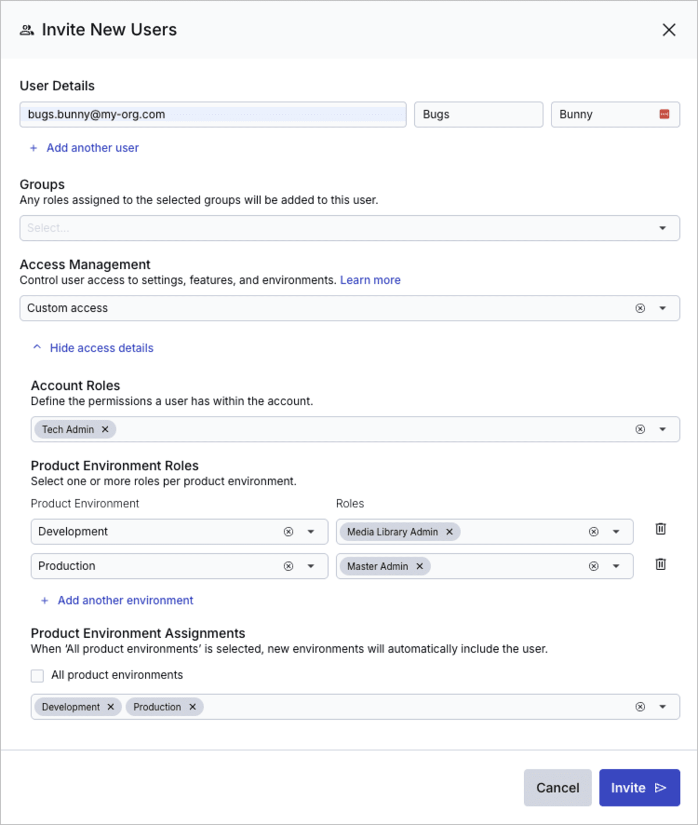The width and height of the screenshot is (698, 825).
Task: Open the Learn more link
Action: click(370, 280)
